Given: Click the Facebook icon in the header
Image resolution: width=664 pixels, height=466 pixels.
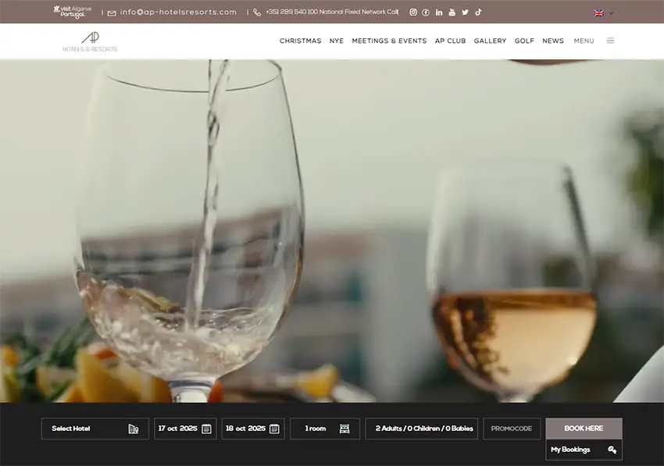Looking at the screenshot, I should 426,12.
